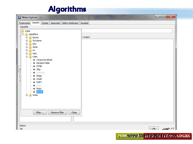Click the weka root folder icon

click(x=23, y=31)
